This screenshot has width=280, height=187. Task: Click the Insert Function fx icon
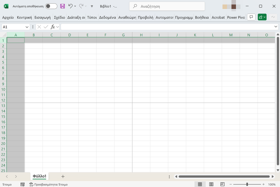(x=53, y=27)
